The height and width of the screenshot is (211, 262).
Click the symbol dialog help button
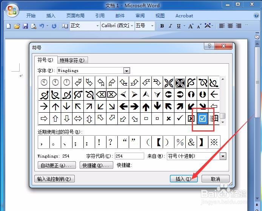coord(209,46)
